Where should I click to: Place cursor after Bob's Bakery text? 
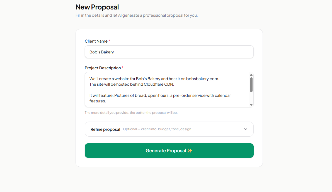point(114,52)
